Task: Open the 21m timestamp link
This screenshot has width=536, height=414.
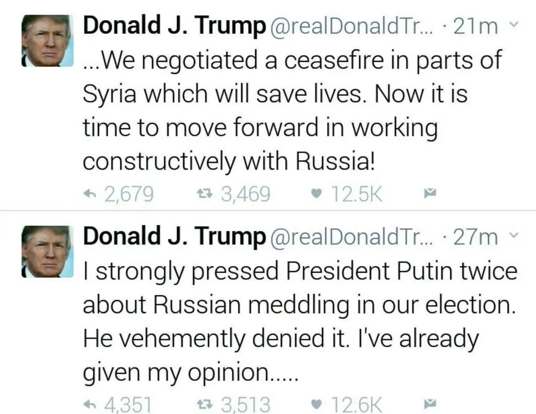Action: 475,27
